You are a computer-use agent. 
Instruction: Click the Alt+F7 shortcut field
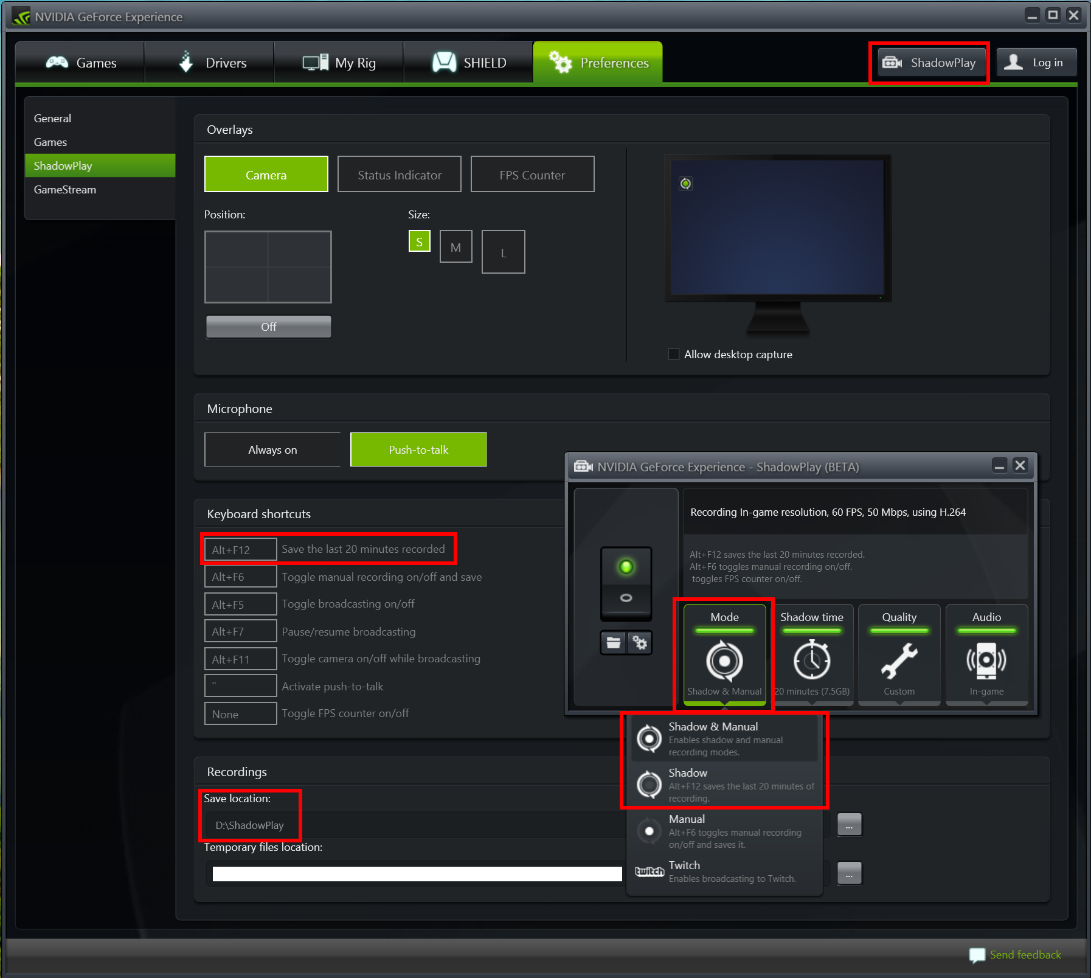pos(240,631)
